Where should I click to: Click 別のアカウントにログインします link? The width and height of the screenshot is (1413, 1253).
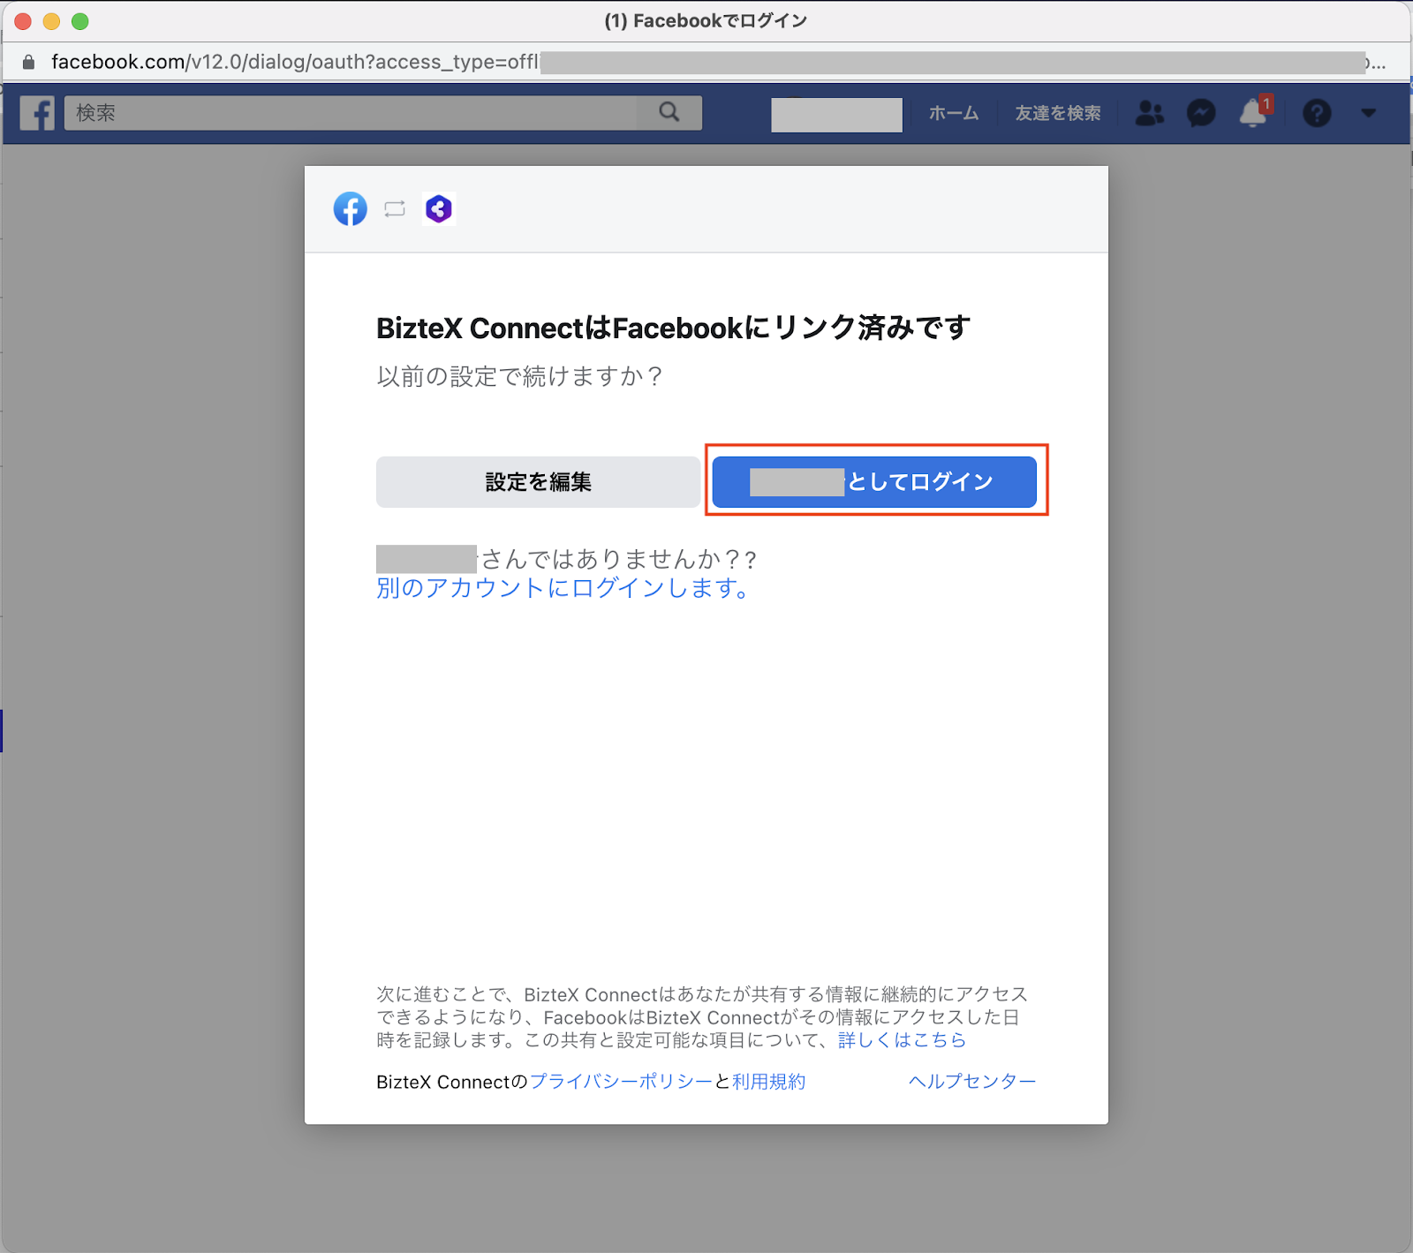[563, 588]
